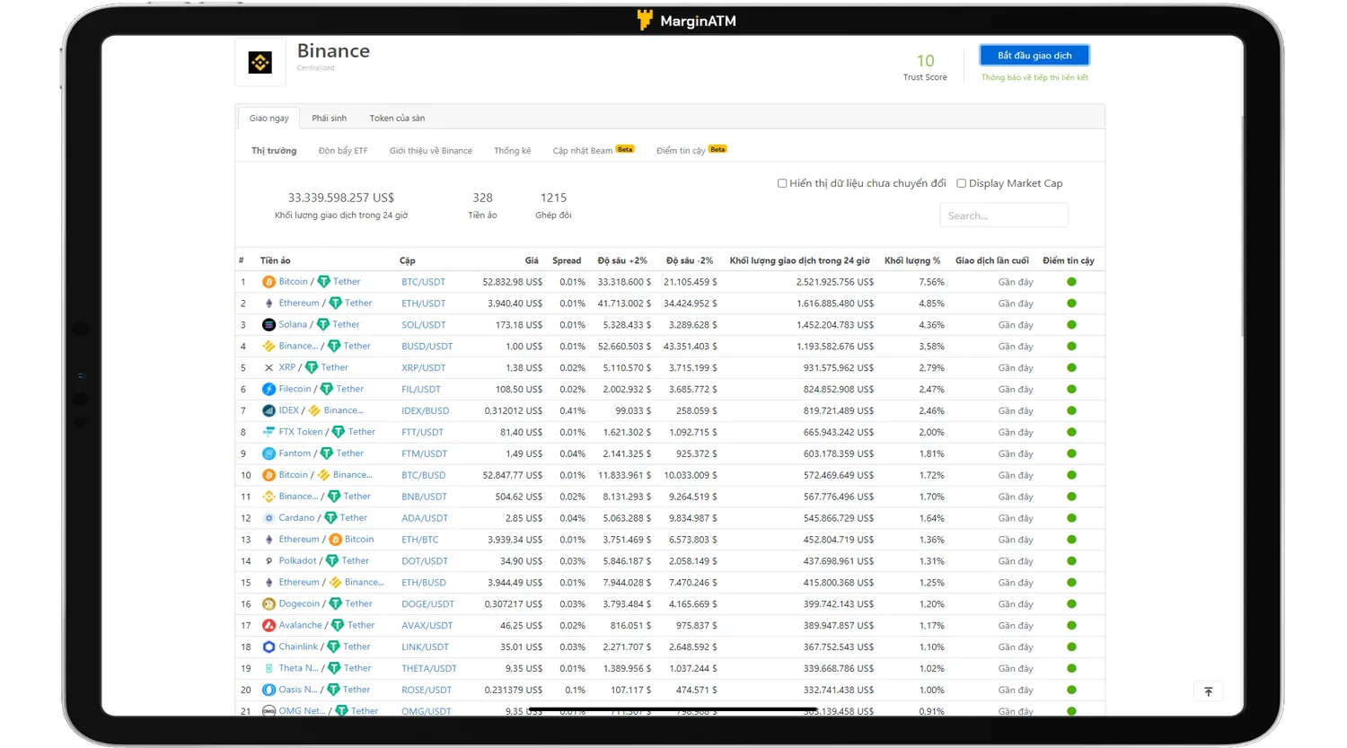The width and height of the screenshot is (1347, 748).
Task: Open the BTC/USDT pair link
Action: pos(423,282)
